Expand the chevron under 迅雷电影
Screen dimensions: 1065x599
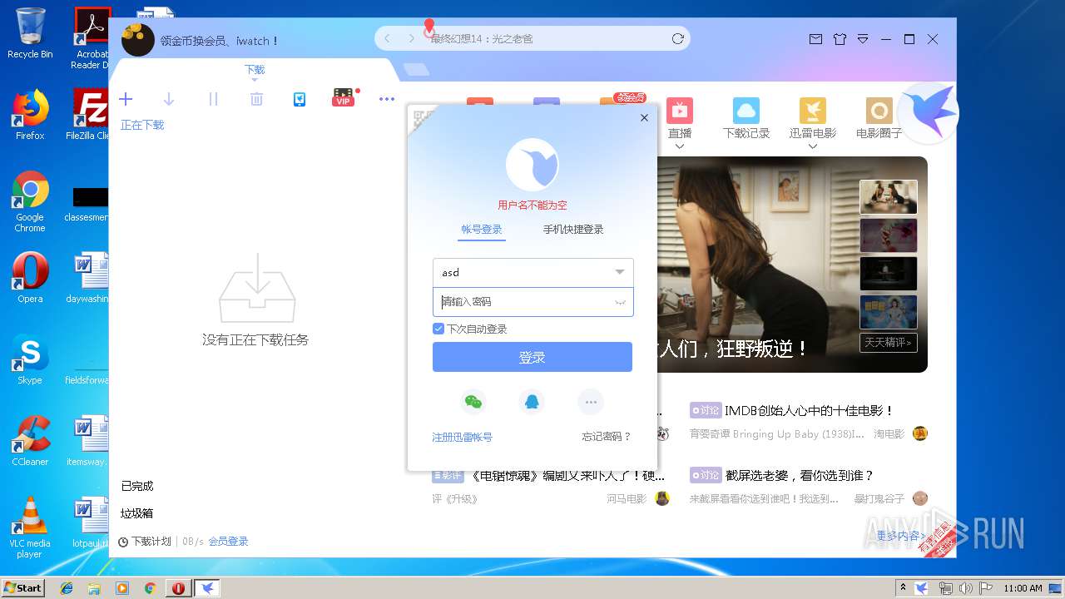tap(813, 146)
